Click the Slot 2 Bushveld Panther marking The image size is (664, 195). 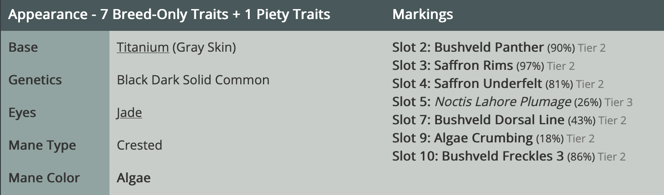pos(468,48)
